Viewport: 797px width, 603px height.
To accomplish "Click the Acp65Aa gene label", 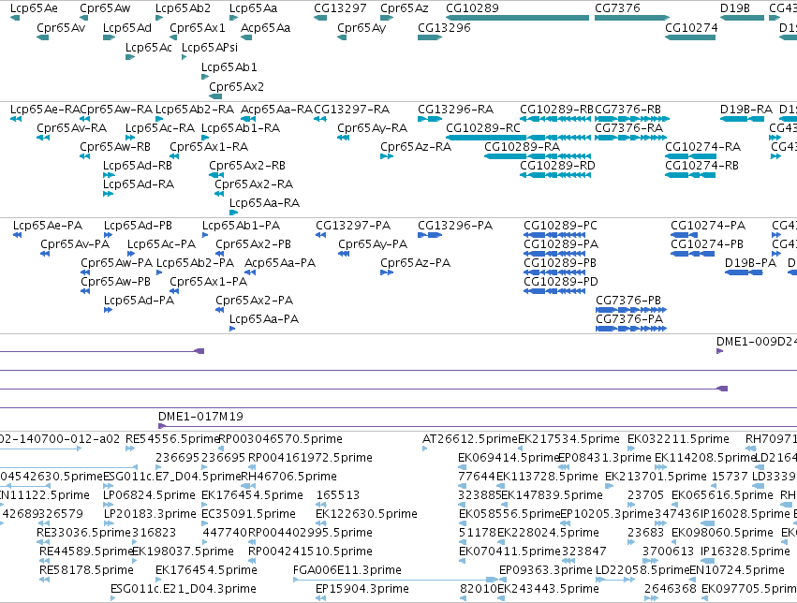I will pyautogui.click(x=265, y=28).
